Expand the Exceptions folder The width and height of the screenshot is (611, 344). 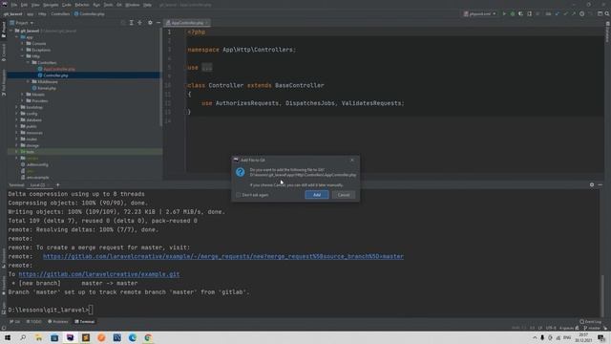22,50
